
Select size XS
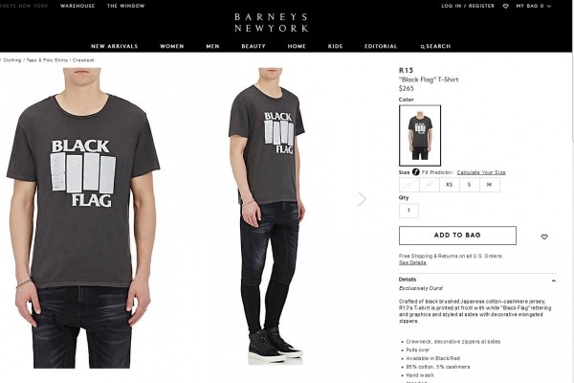tap(450, 185)
